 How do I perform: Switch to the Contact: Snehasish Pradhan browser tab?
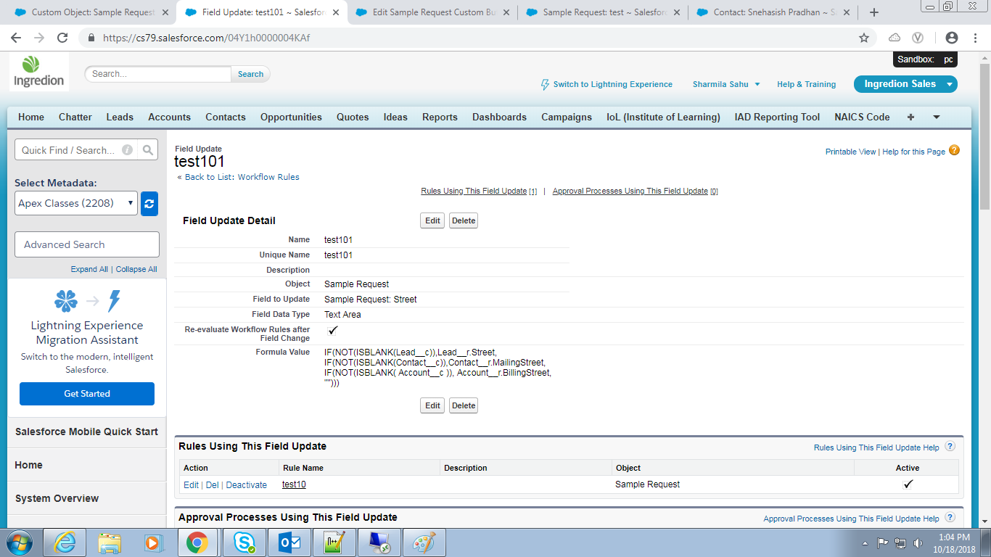[x=773, y=12]
